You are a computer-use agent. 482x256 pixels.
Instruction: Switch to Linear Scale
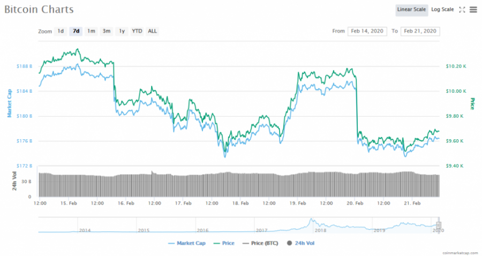pyautogui.click(x=411, y=10)
